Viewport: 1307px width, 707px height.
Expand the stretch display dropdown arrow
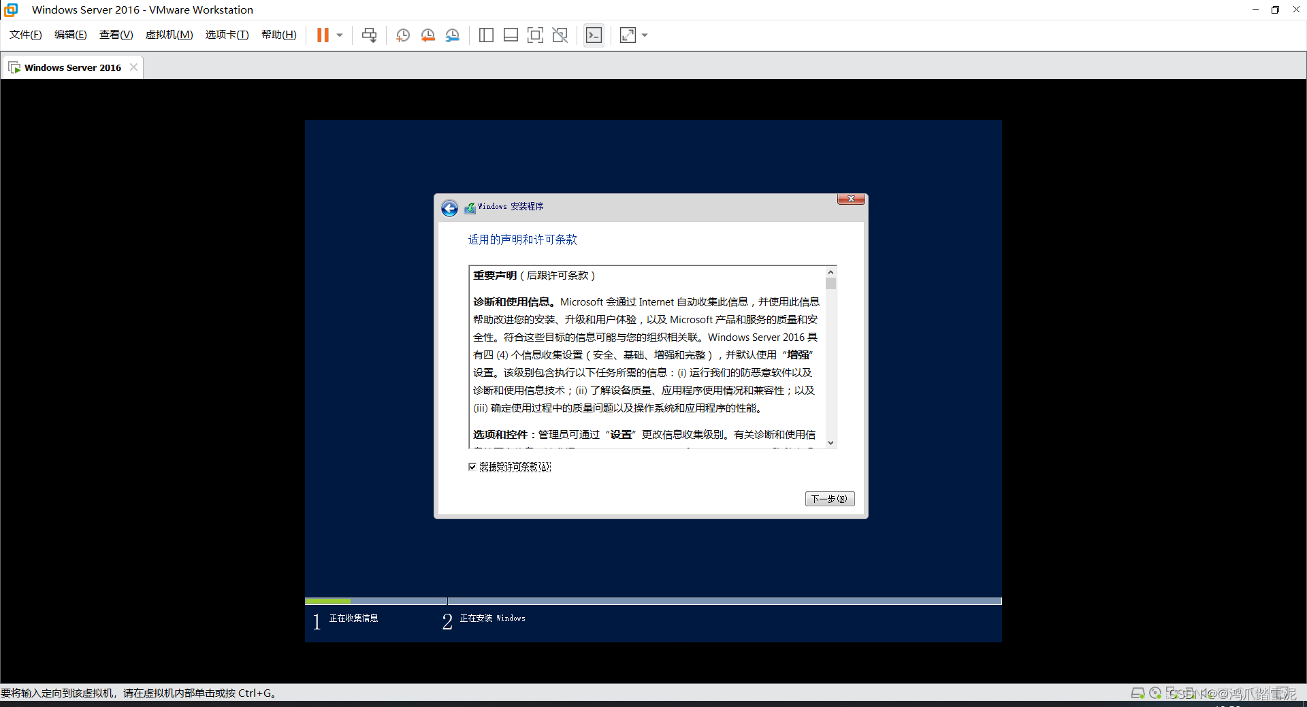pyautogui.click(x=645, y=35)
